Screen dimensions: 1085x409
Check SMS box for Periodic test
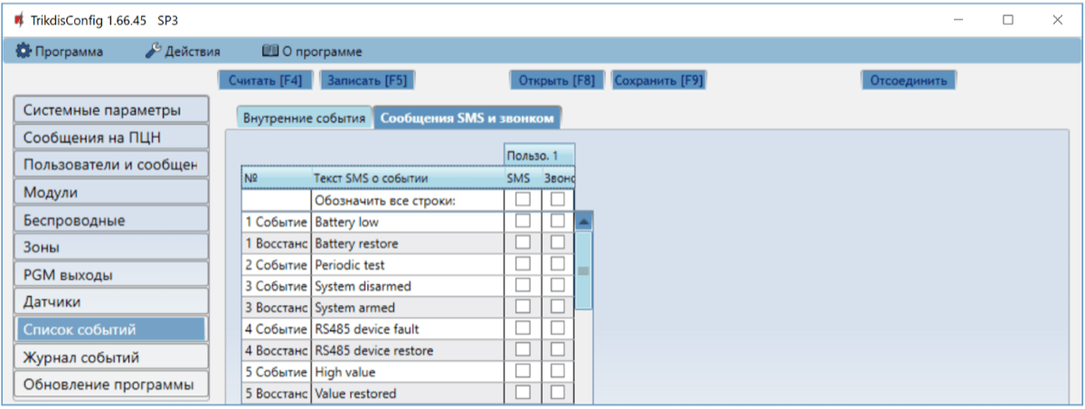click(x=523, y=264)
